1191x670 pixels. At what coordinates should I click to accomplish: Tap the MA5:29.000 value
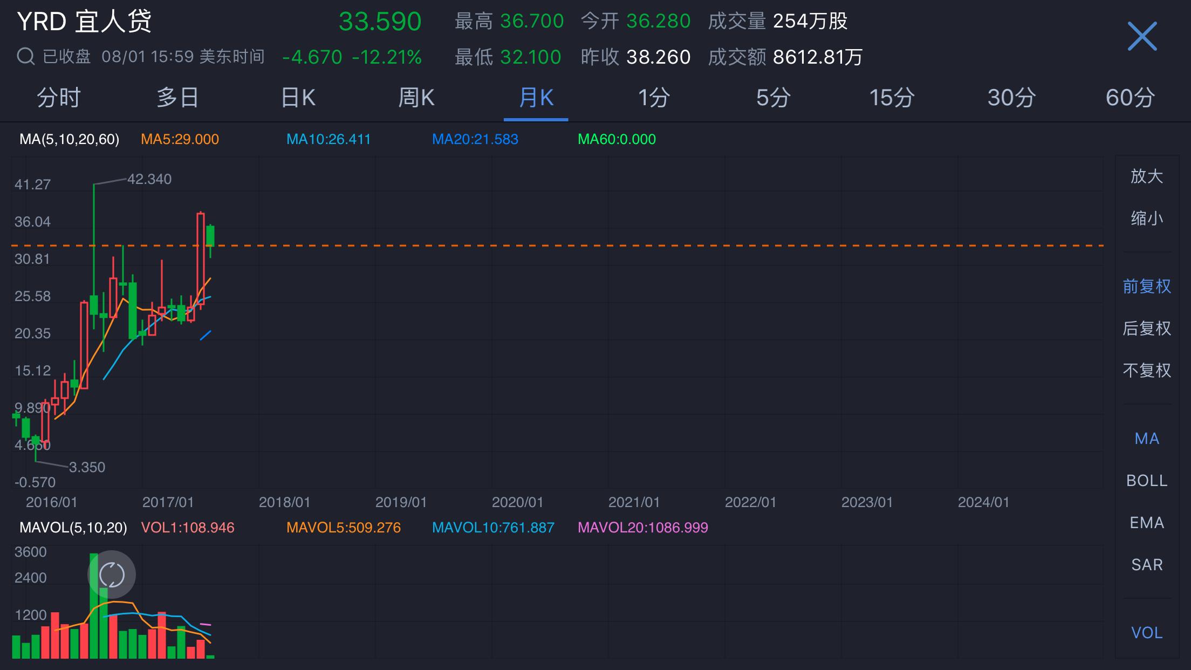pos(180,139)
